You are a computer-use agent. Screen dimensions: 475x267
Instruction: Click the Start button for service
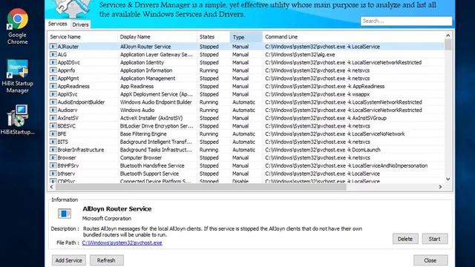(x=434, y=239)
